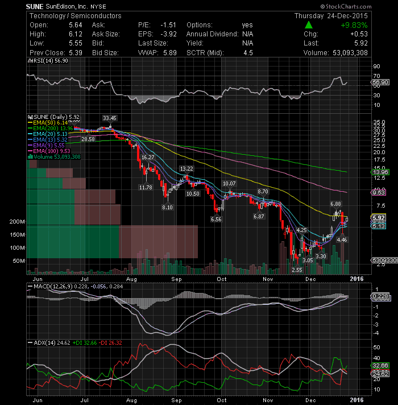Click the 'EMA(100) 9.53' legend entry

point(52,151)
